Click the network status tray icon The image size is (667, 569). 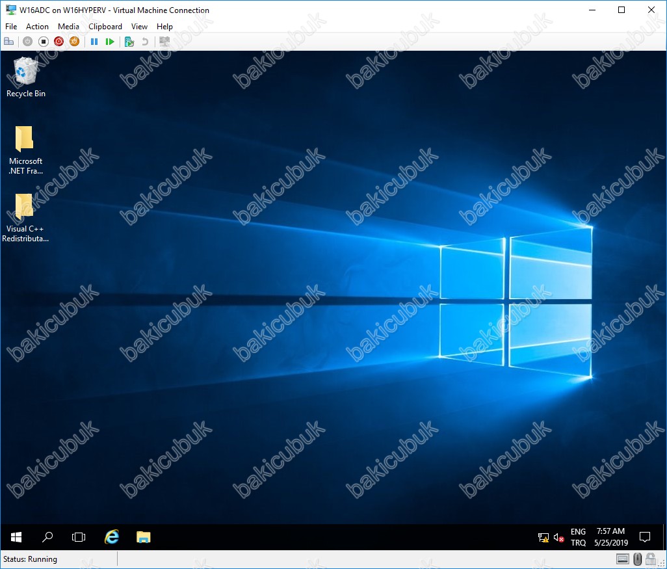pyautogui.click(x=543, y=538)
